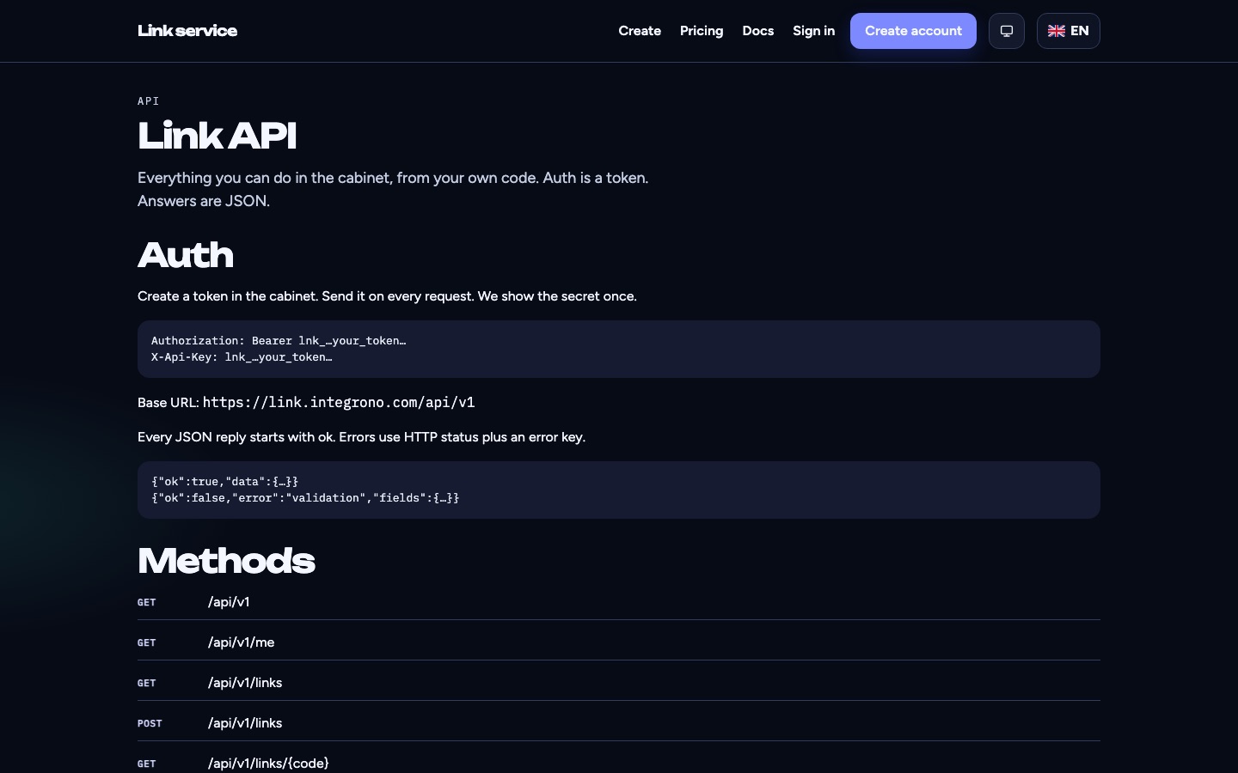Click the Base URL https://link.integrono.com/api/v1
1238x773 pixels.
pyautogui.click(x=339, y=402)
